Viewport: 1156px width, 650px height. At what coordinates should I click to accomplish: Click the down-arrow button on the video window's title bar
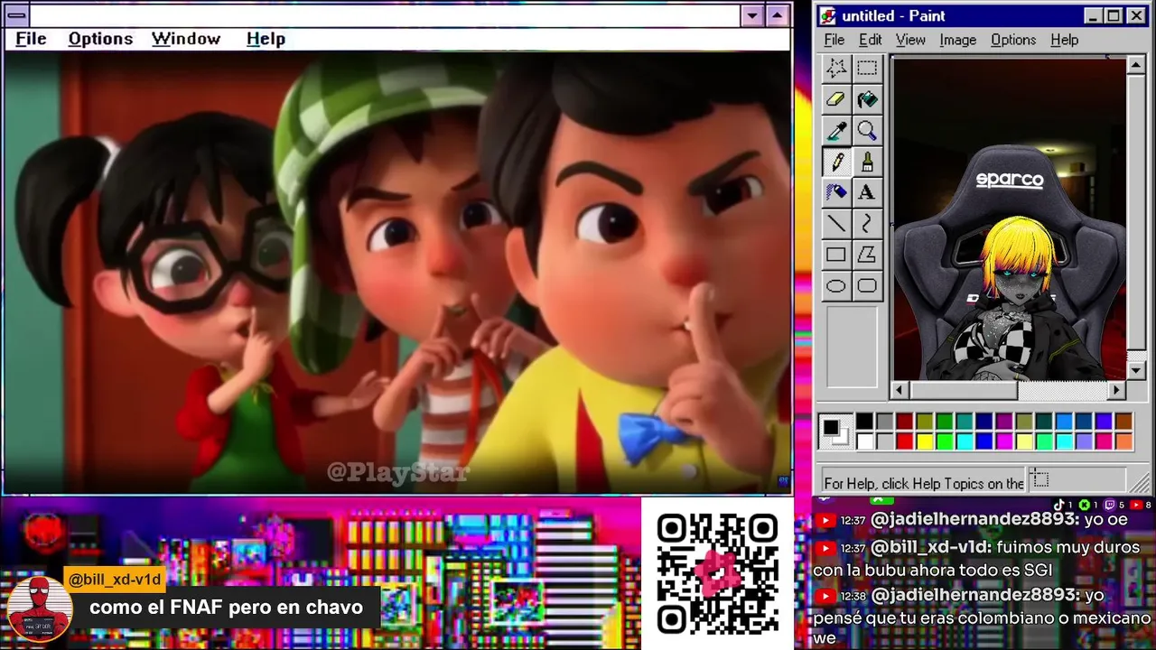tap(752, 15)
